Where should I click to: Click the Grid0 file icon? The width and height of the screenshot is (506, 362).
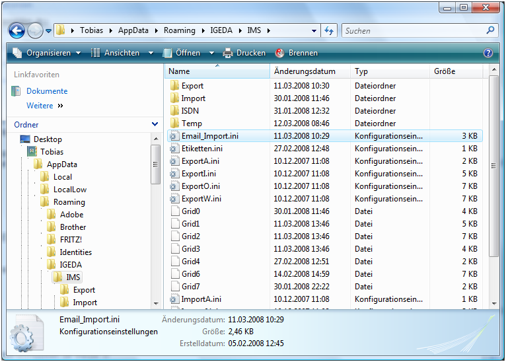pyautogui.click(x=175, y=211)
